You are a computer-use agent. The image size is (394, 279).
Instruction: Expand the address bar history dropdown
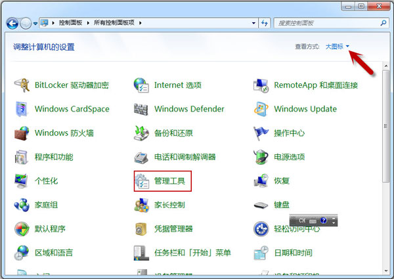tap(253, 23)
